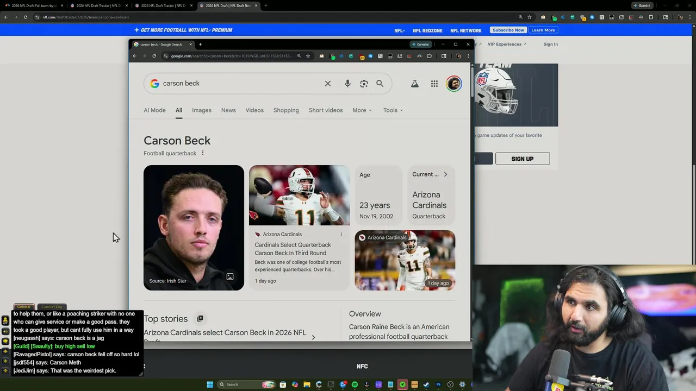This screenshot has height=391, width=696.
Task: Click the Overview heading text
Action: pos(365,314)
